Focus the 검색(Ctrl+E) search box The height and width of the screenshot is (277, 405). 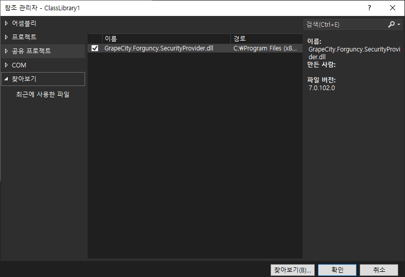point(344,24)
